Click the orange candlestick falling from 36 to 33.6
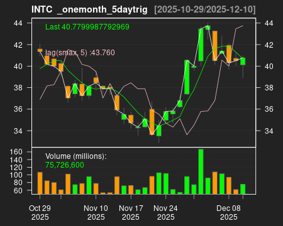283x226 pixels. click(152, 122)
